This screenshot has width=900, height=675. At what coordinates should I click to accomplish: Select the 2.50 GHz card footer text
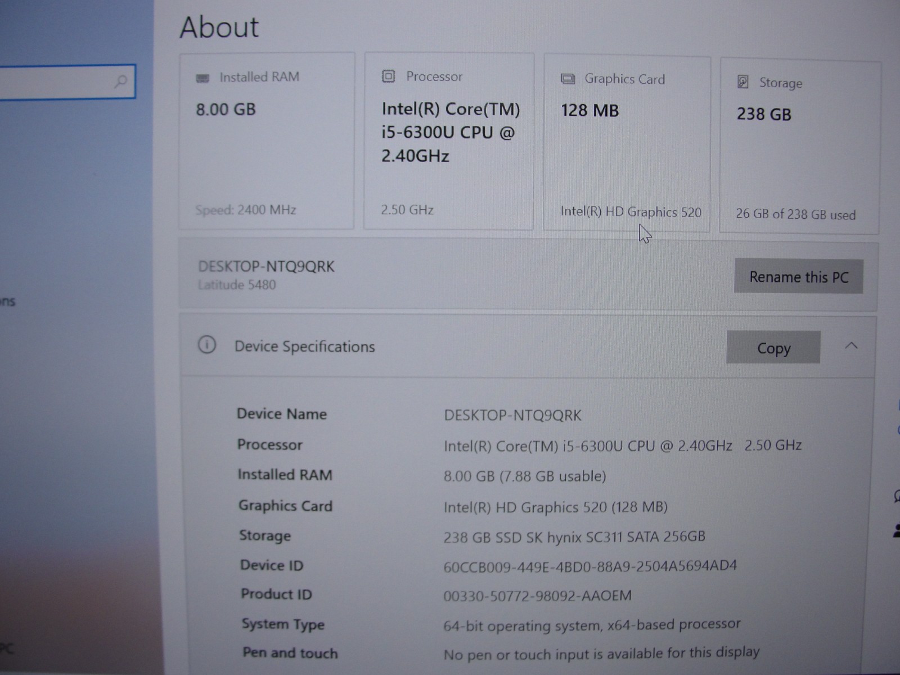tap(407, 210)
